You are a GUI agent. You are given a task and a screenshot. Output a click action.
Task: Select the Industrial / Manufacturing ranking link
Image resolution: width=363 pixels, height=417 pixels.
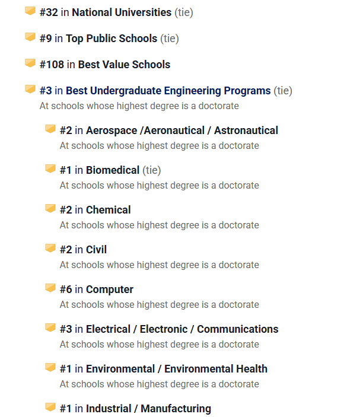coord(148,409)
